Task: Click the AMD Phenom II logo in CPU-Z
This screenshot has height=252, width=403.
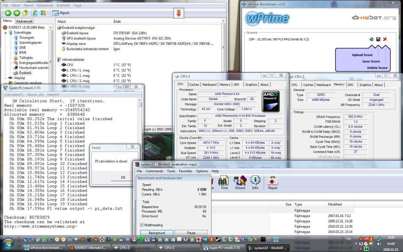Action: [271, 102]
